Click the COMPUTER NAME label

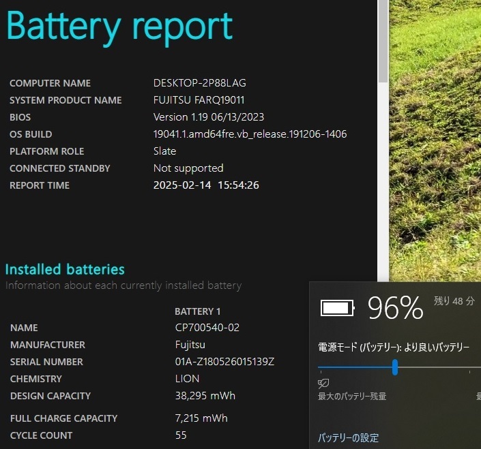(x=50, y=83)
